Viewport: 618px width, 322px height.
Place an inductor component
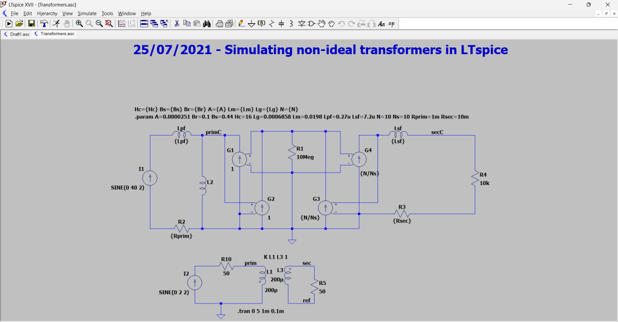[x=291, y=23]
